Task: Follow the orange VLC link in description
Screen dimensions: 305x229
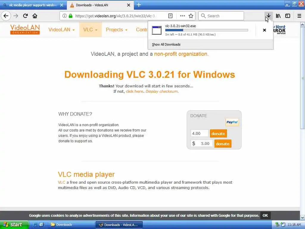Action: (x=61, y=182)
